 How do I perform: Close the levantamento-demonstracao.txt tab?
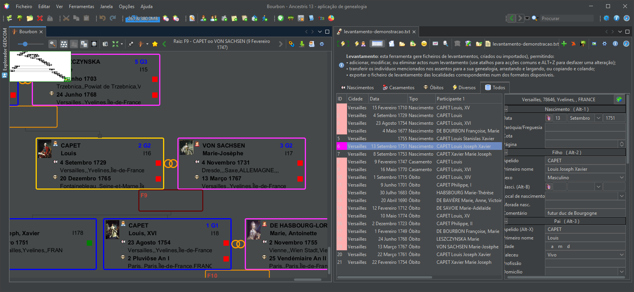pos(414,32)
